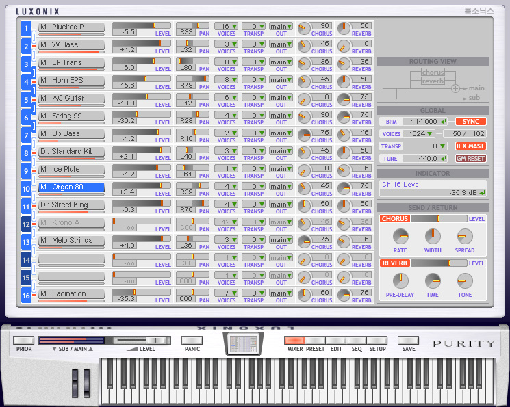Toggle the SYNC button
510x407 pixels.
pos(471,122)
